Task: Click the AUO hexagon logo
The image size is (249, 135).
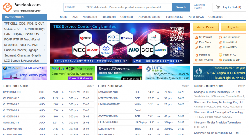Action: coord(134,50)
